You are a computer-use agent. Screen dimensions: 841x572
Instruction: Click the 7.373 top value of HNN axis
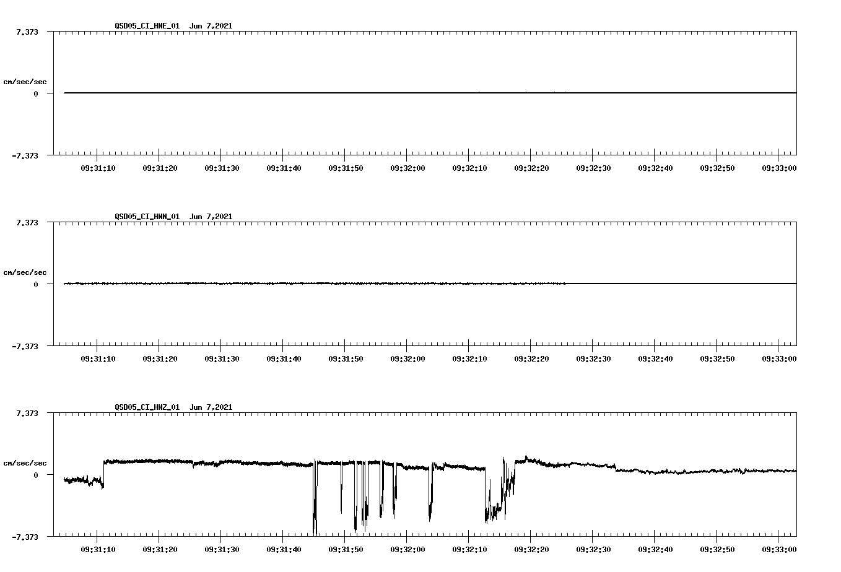point(27,222)
